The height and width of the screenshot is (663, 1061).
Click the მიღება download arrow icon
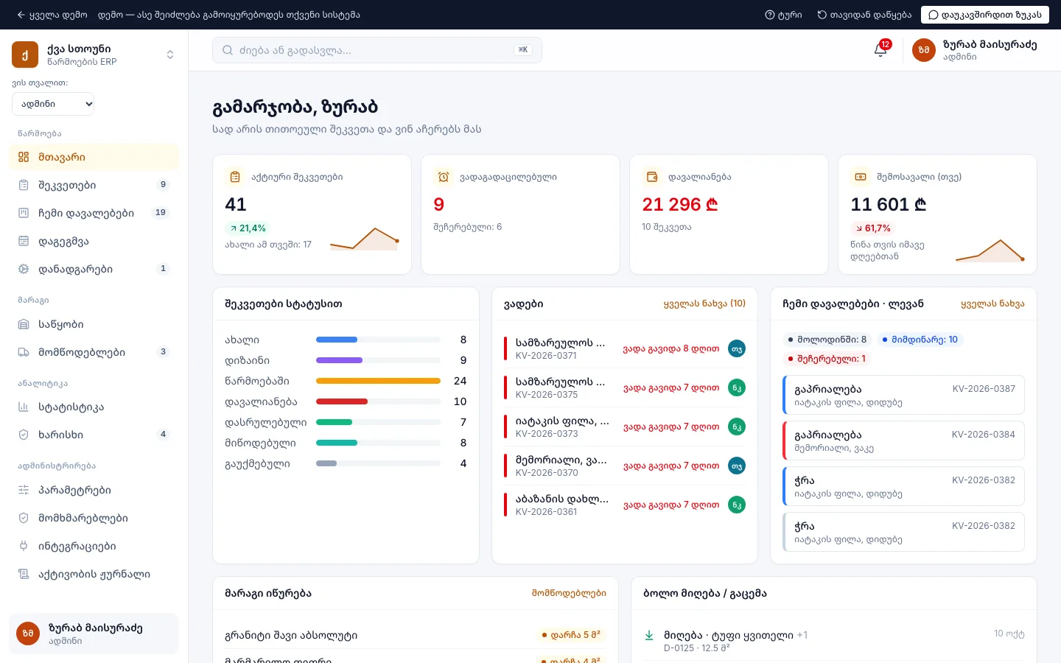[649, 635]
